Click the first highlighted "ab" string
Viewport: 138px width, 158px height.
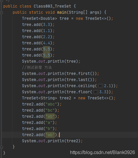pyautogui.click(x=50, y=117)
